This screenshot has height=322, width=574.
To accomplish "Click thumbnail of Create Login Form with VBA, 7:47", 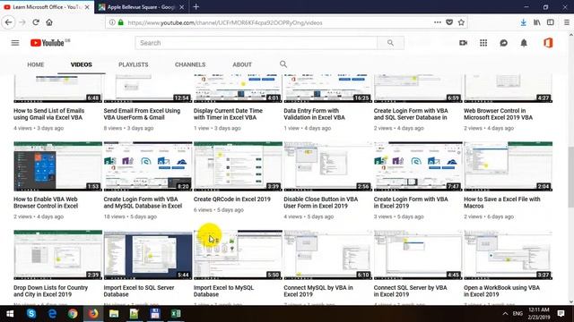I will (418, 166).
